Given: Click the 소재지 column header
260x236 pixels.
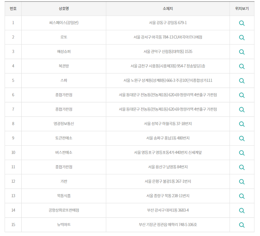Looking at the screenshot, I should coord(168,9).
